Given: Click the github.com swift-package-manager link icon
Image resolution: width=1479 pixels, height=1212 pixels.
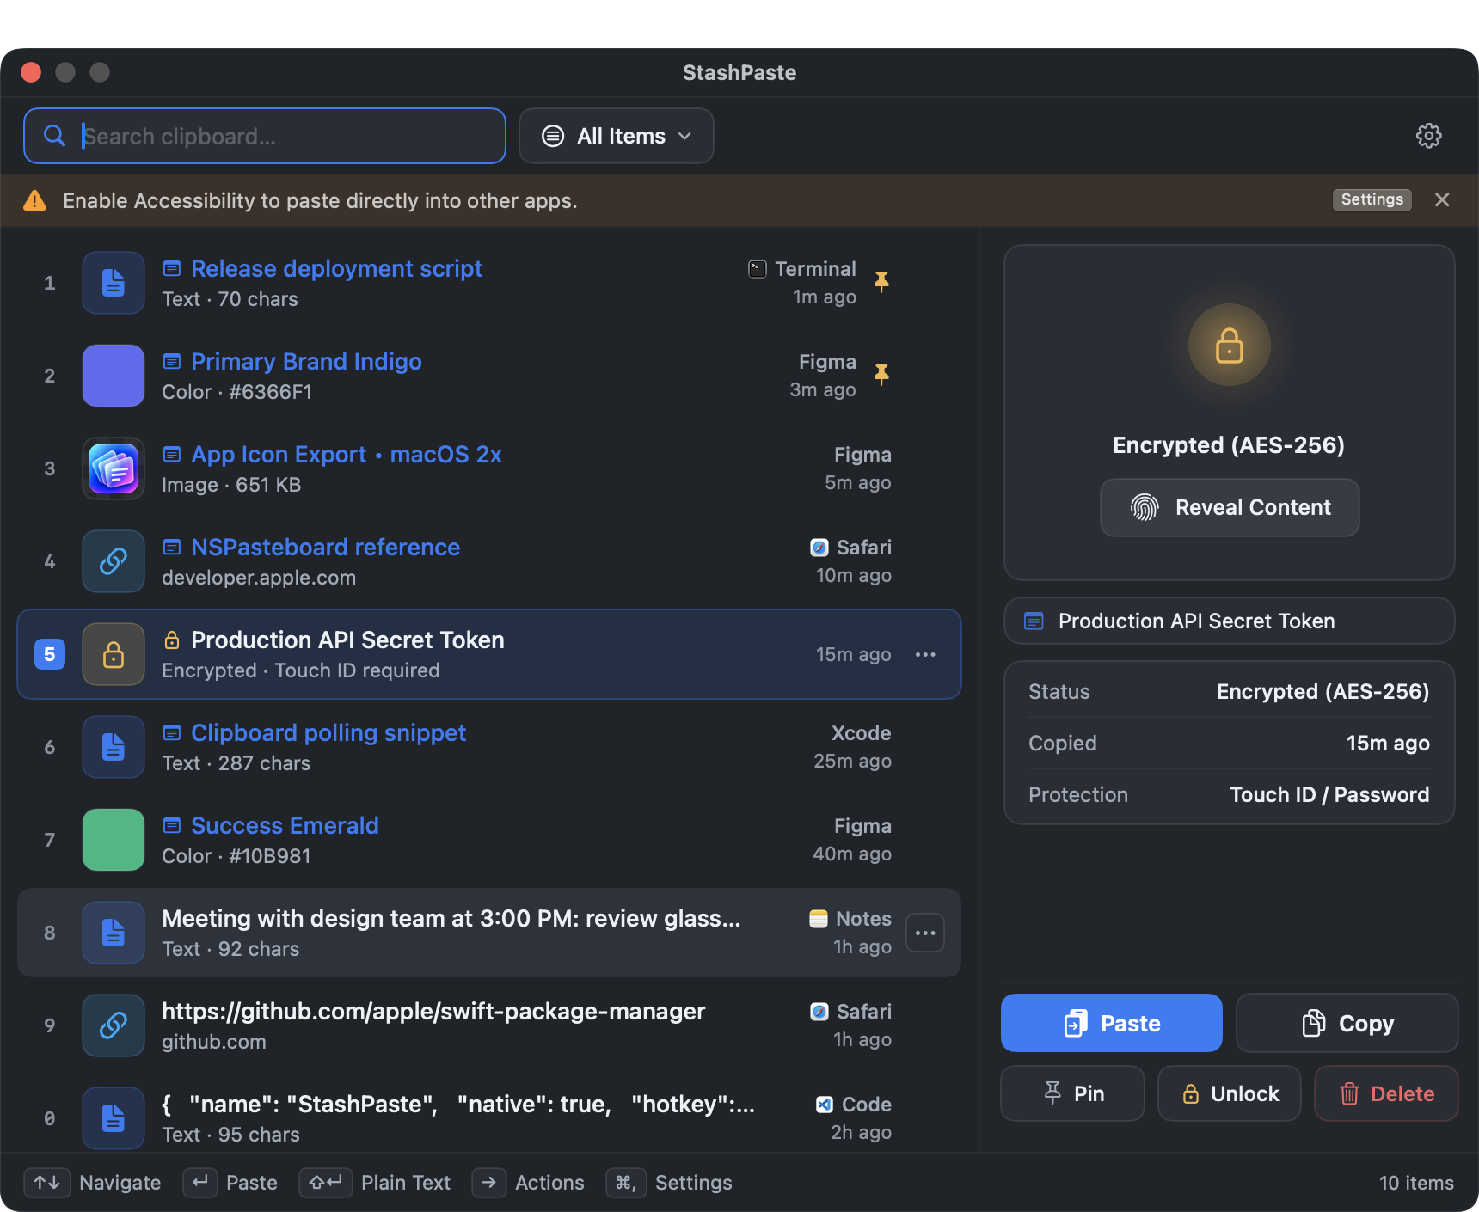Looking at the screenshot, I should click(x=114, y=1025).
